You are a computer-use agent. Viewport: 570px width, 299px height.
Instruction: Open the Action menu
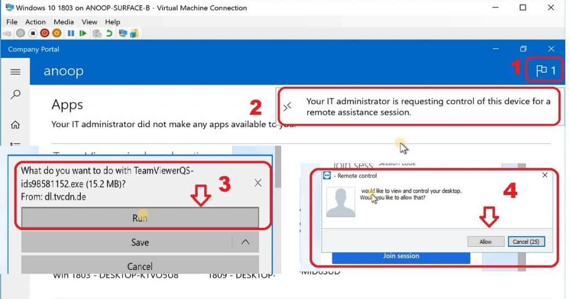pyautogui.click(x=36, y=22)
